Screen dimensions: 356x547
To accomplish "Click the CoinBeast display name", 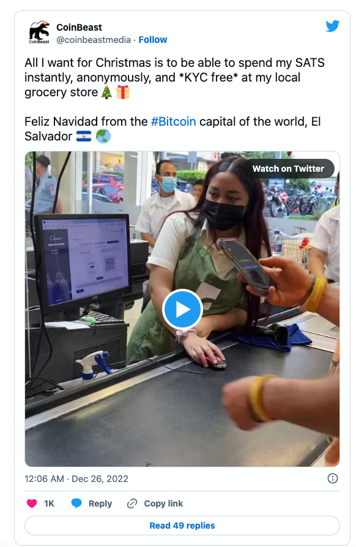I will [x=79, y=27].
